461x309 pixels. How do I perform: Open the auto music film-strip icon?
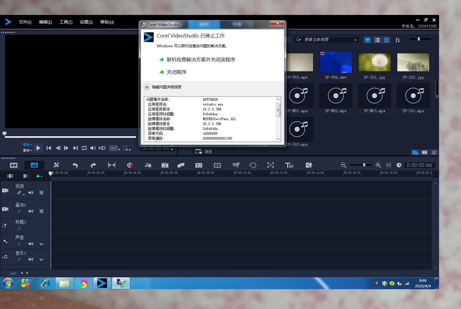tap(165, 165)
